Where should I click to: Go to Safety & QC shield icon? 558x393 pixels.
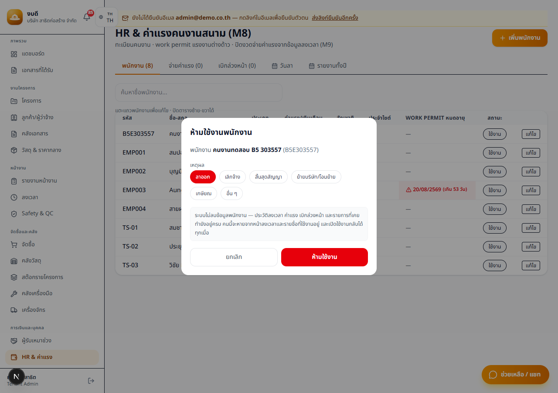[14, 214]
